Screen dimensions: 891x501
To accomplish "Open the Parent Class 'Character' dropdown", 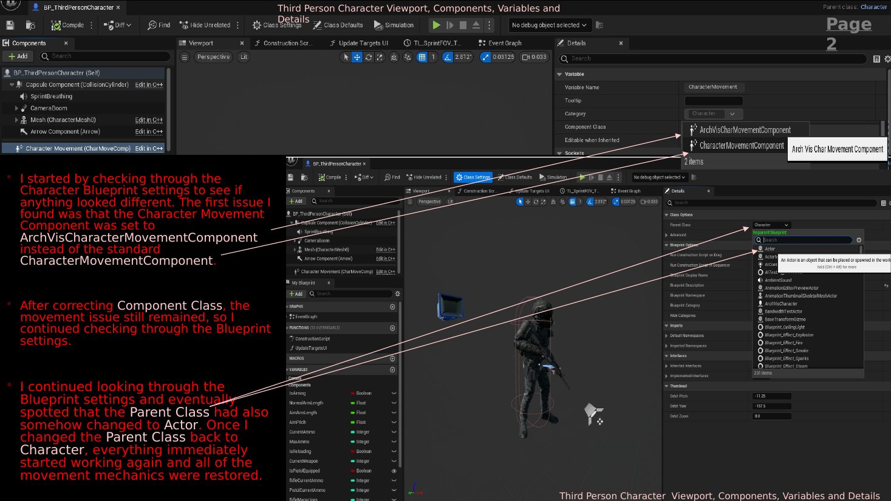I will coord(771,225).
